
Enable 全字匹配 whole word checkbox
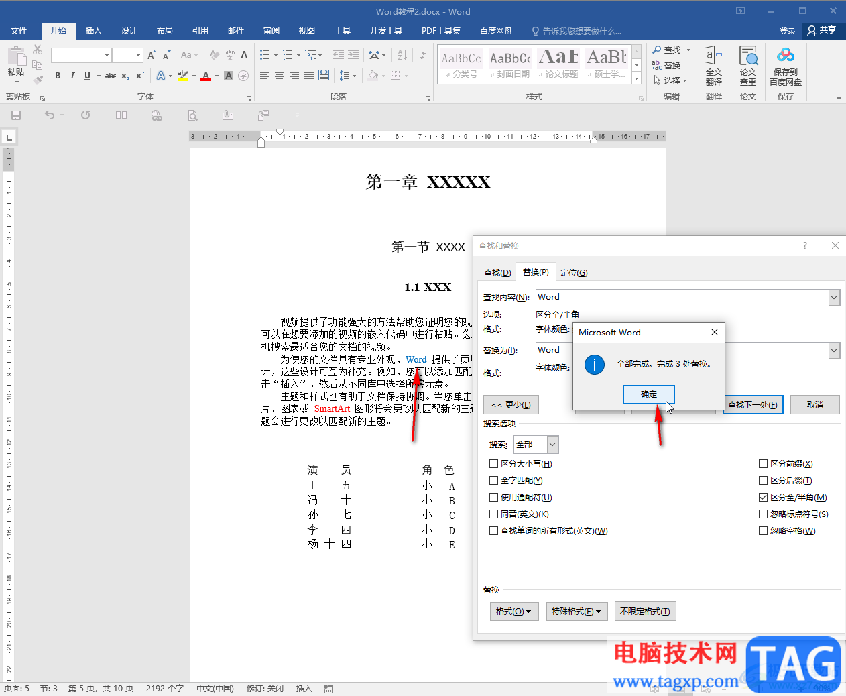[493, 480]
